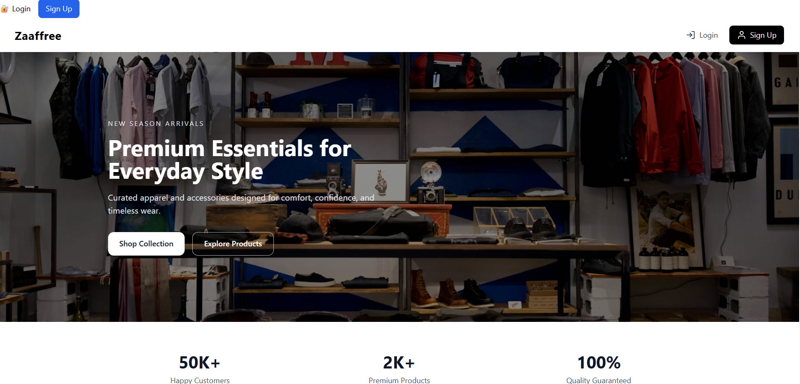800x384 pixels.
Task: Click the top-left Login text beside lock
Action: click(x=21, y=9)
